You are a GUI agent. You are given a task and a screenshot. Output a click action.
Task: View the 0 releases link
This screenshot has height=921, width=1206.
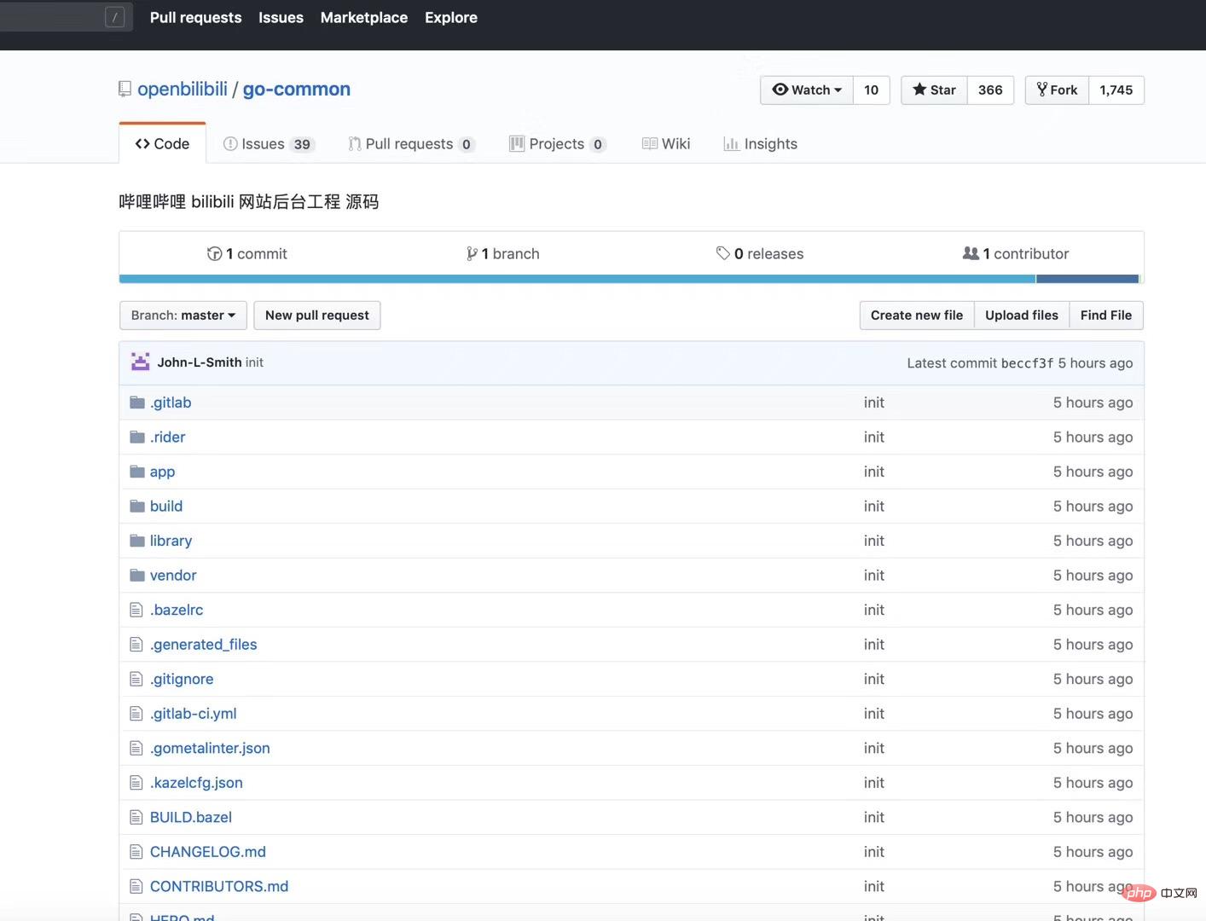click(x=760, y=253)
